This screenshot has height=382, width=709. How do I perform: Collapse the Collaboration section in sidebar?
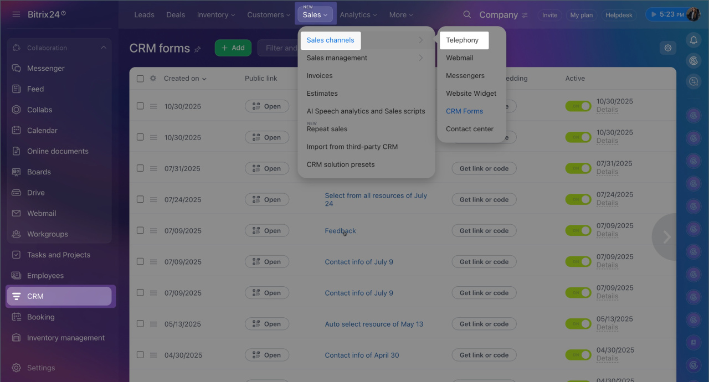pos(104,48)
